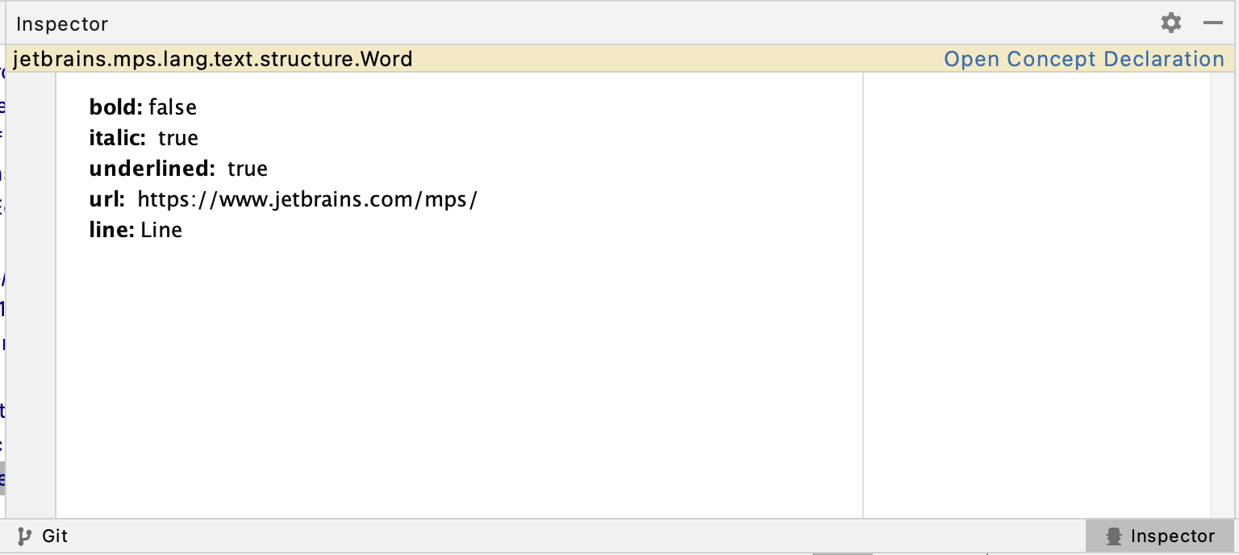Open the Inspector panel settings gear
This screenshot has width=1239, height=555.
pyautogui.click(x=1170, y=23)
